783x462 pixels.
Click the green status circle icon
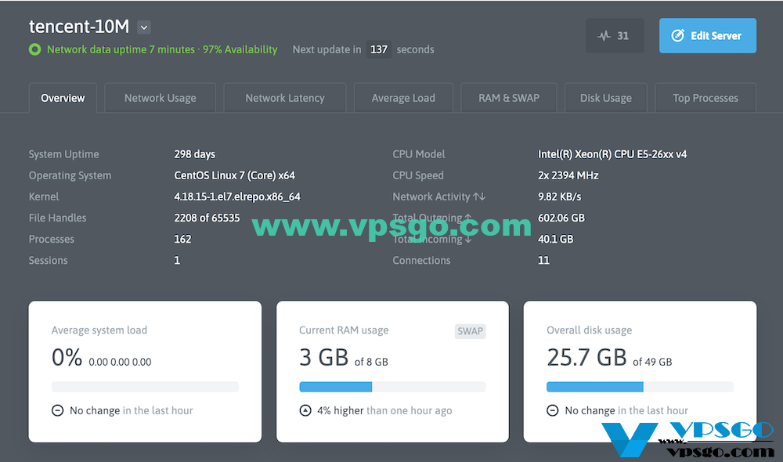tap(35, 49)
